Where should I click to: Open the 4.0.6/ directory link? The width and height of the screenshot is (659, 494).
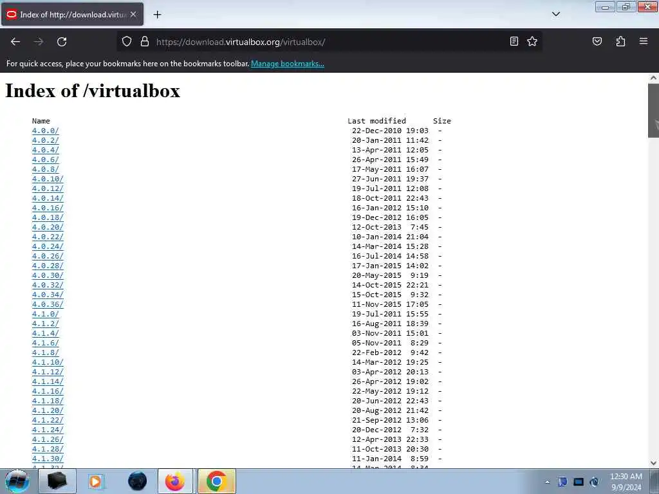click(x=46, y=160)
